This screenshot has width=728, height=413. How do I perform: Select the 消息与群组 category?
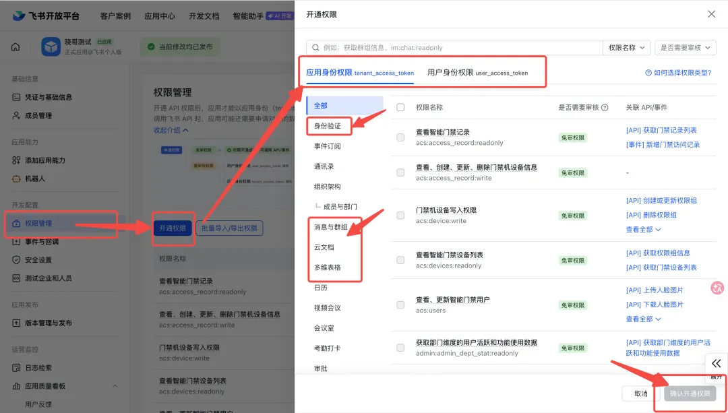pyautogui.click(x=330, y=227)
